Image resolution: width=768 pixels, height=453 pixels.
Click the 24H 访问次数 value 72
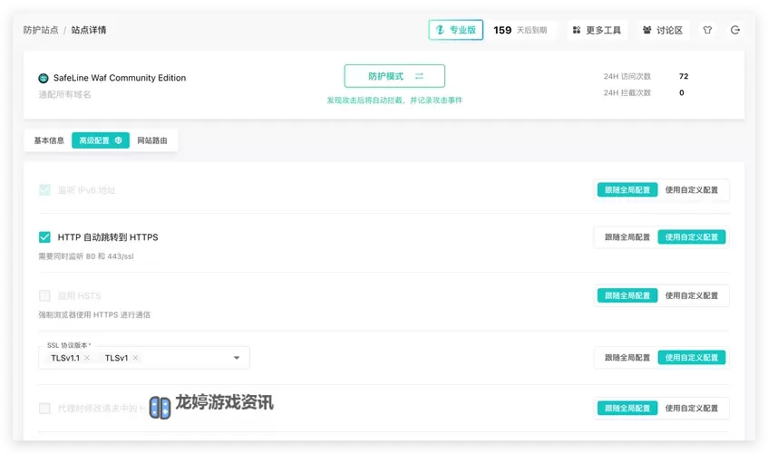[x=684, y=76]
